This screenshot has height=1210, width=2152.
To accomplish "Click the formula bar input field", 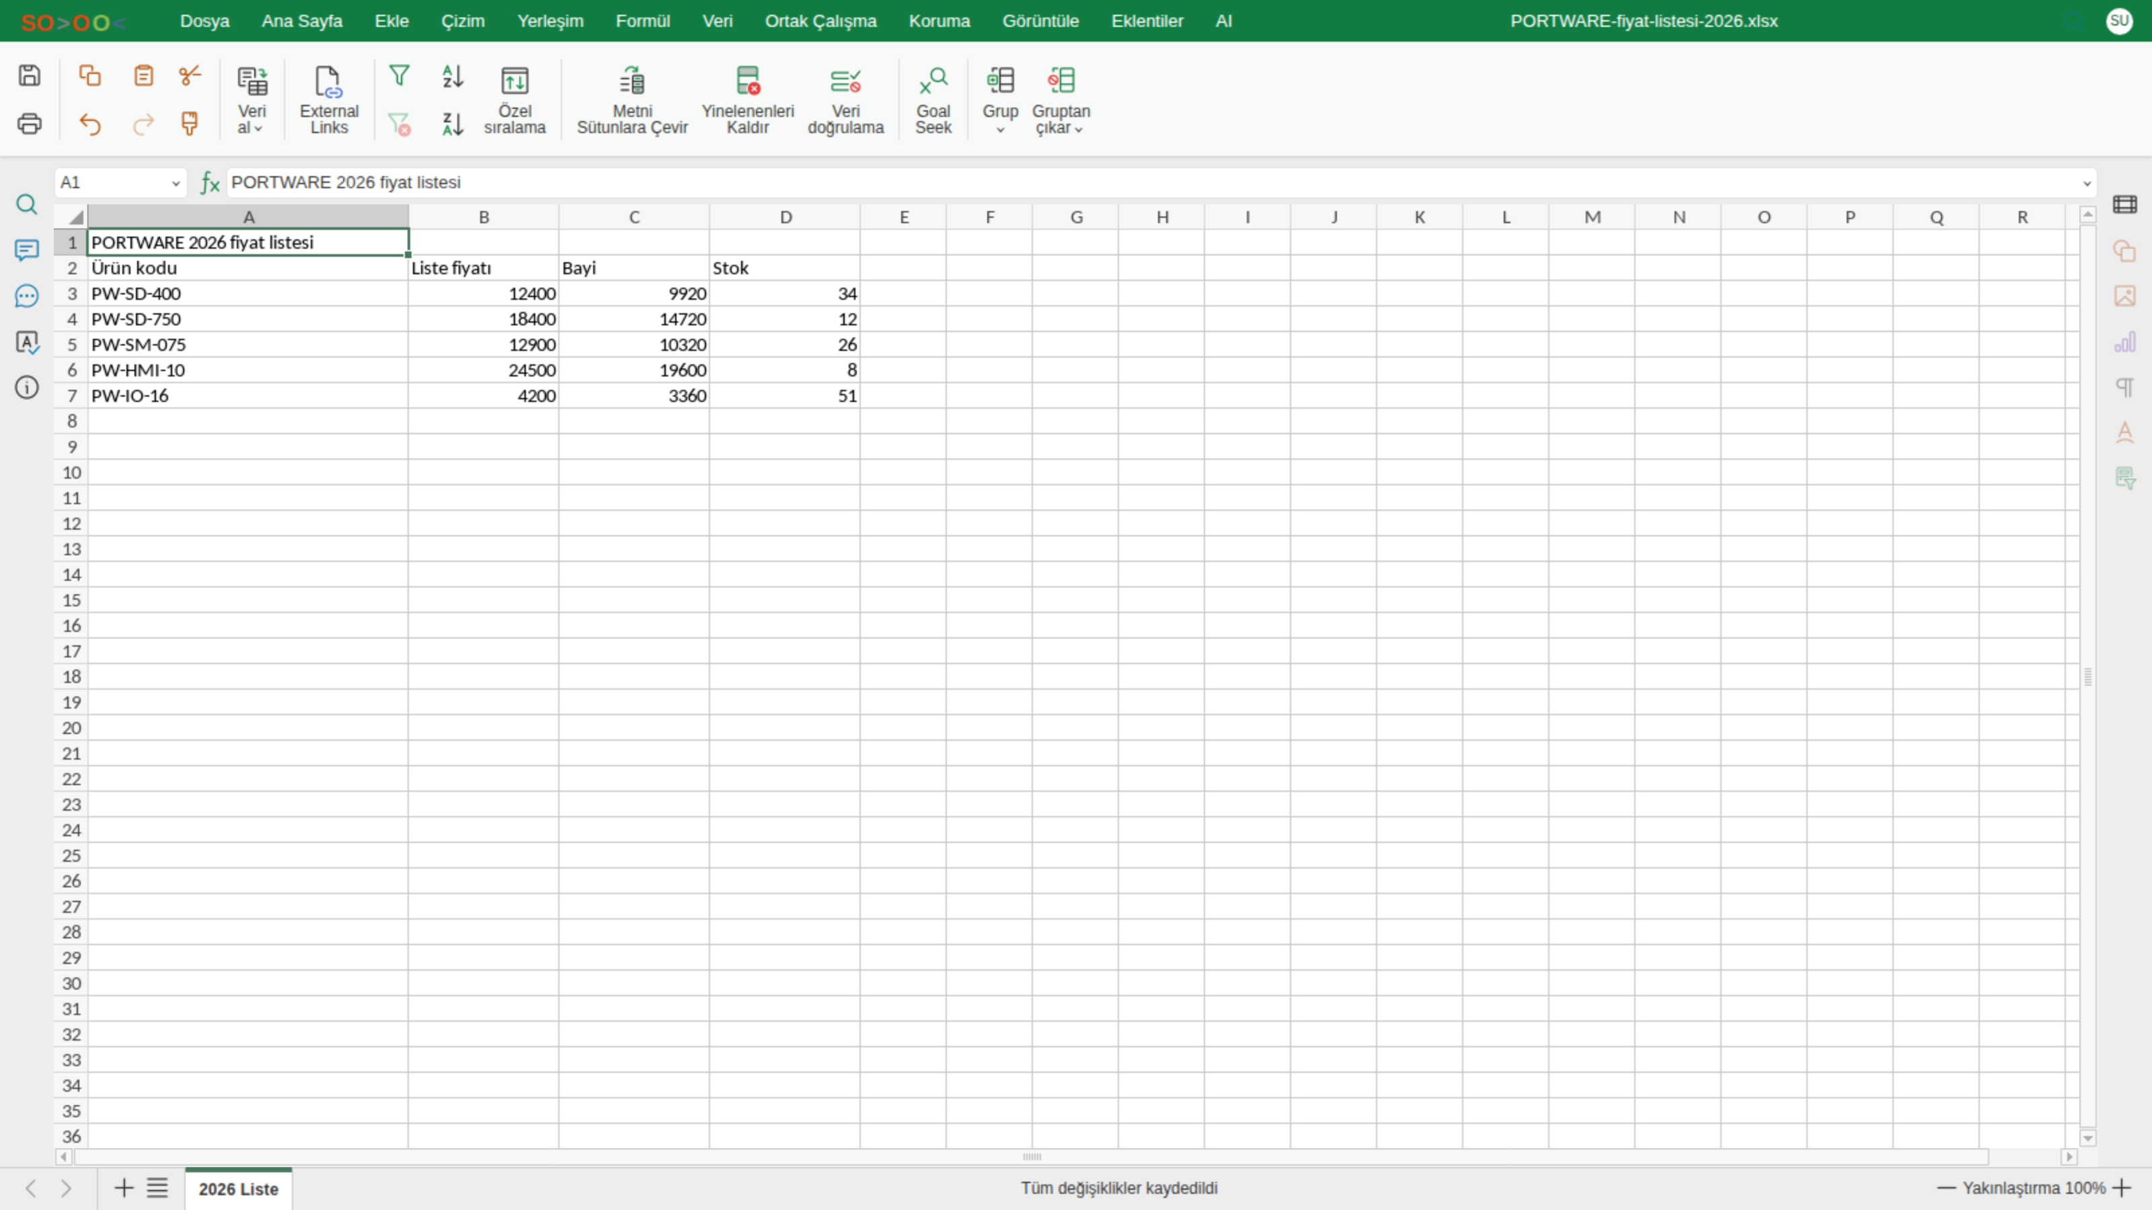I will point(1153,183).
